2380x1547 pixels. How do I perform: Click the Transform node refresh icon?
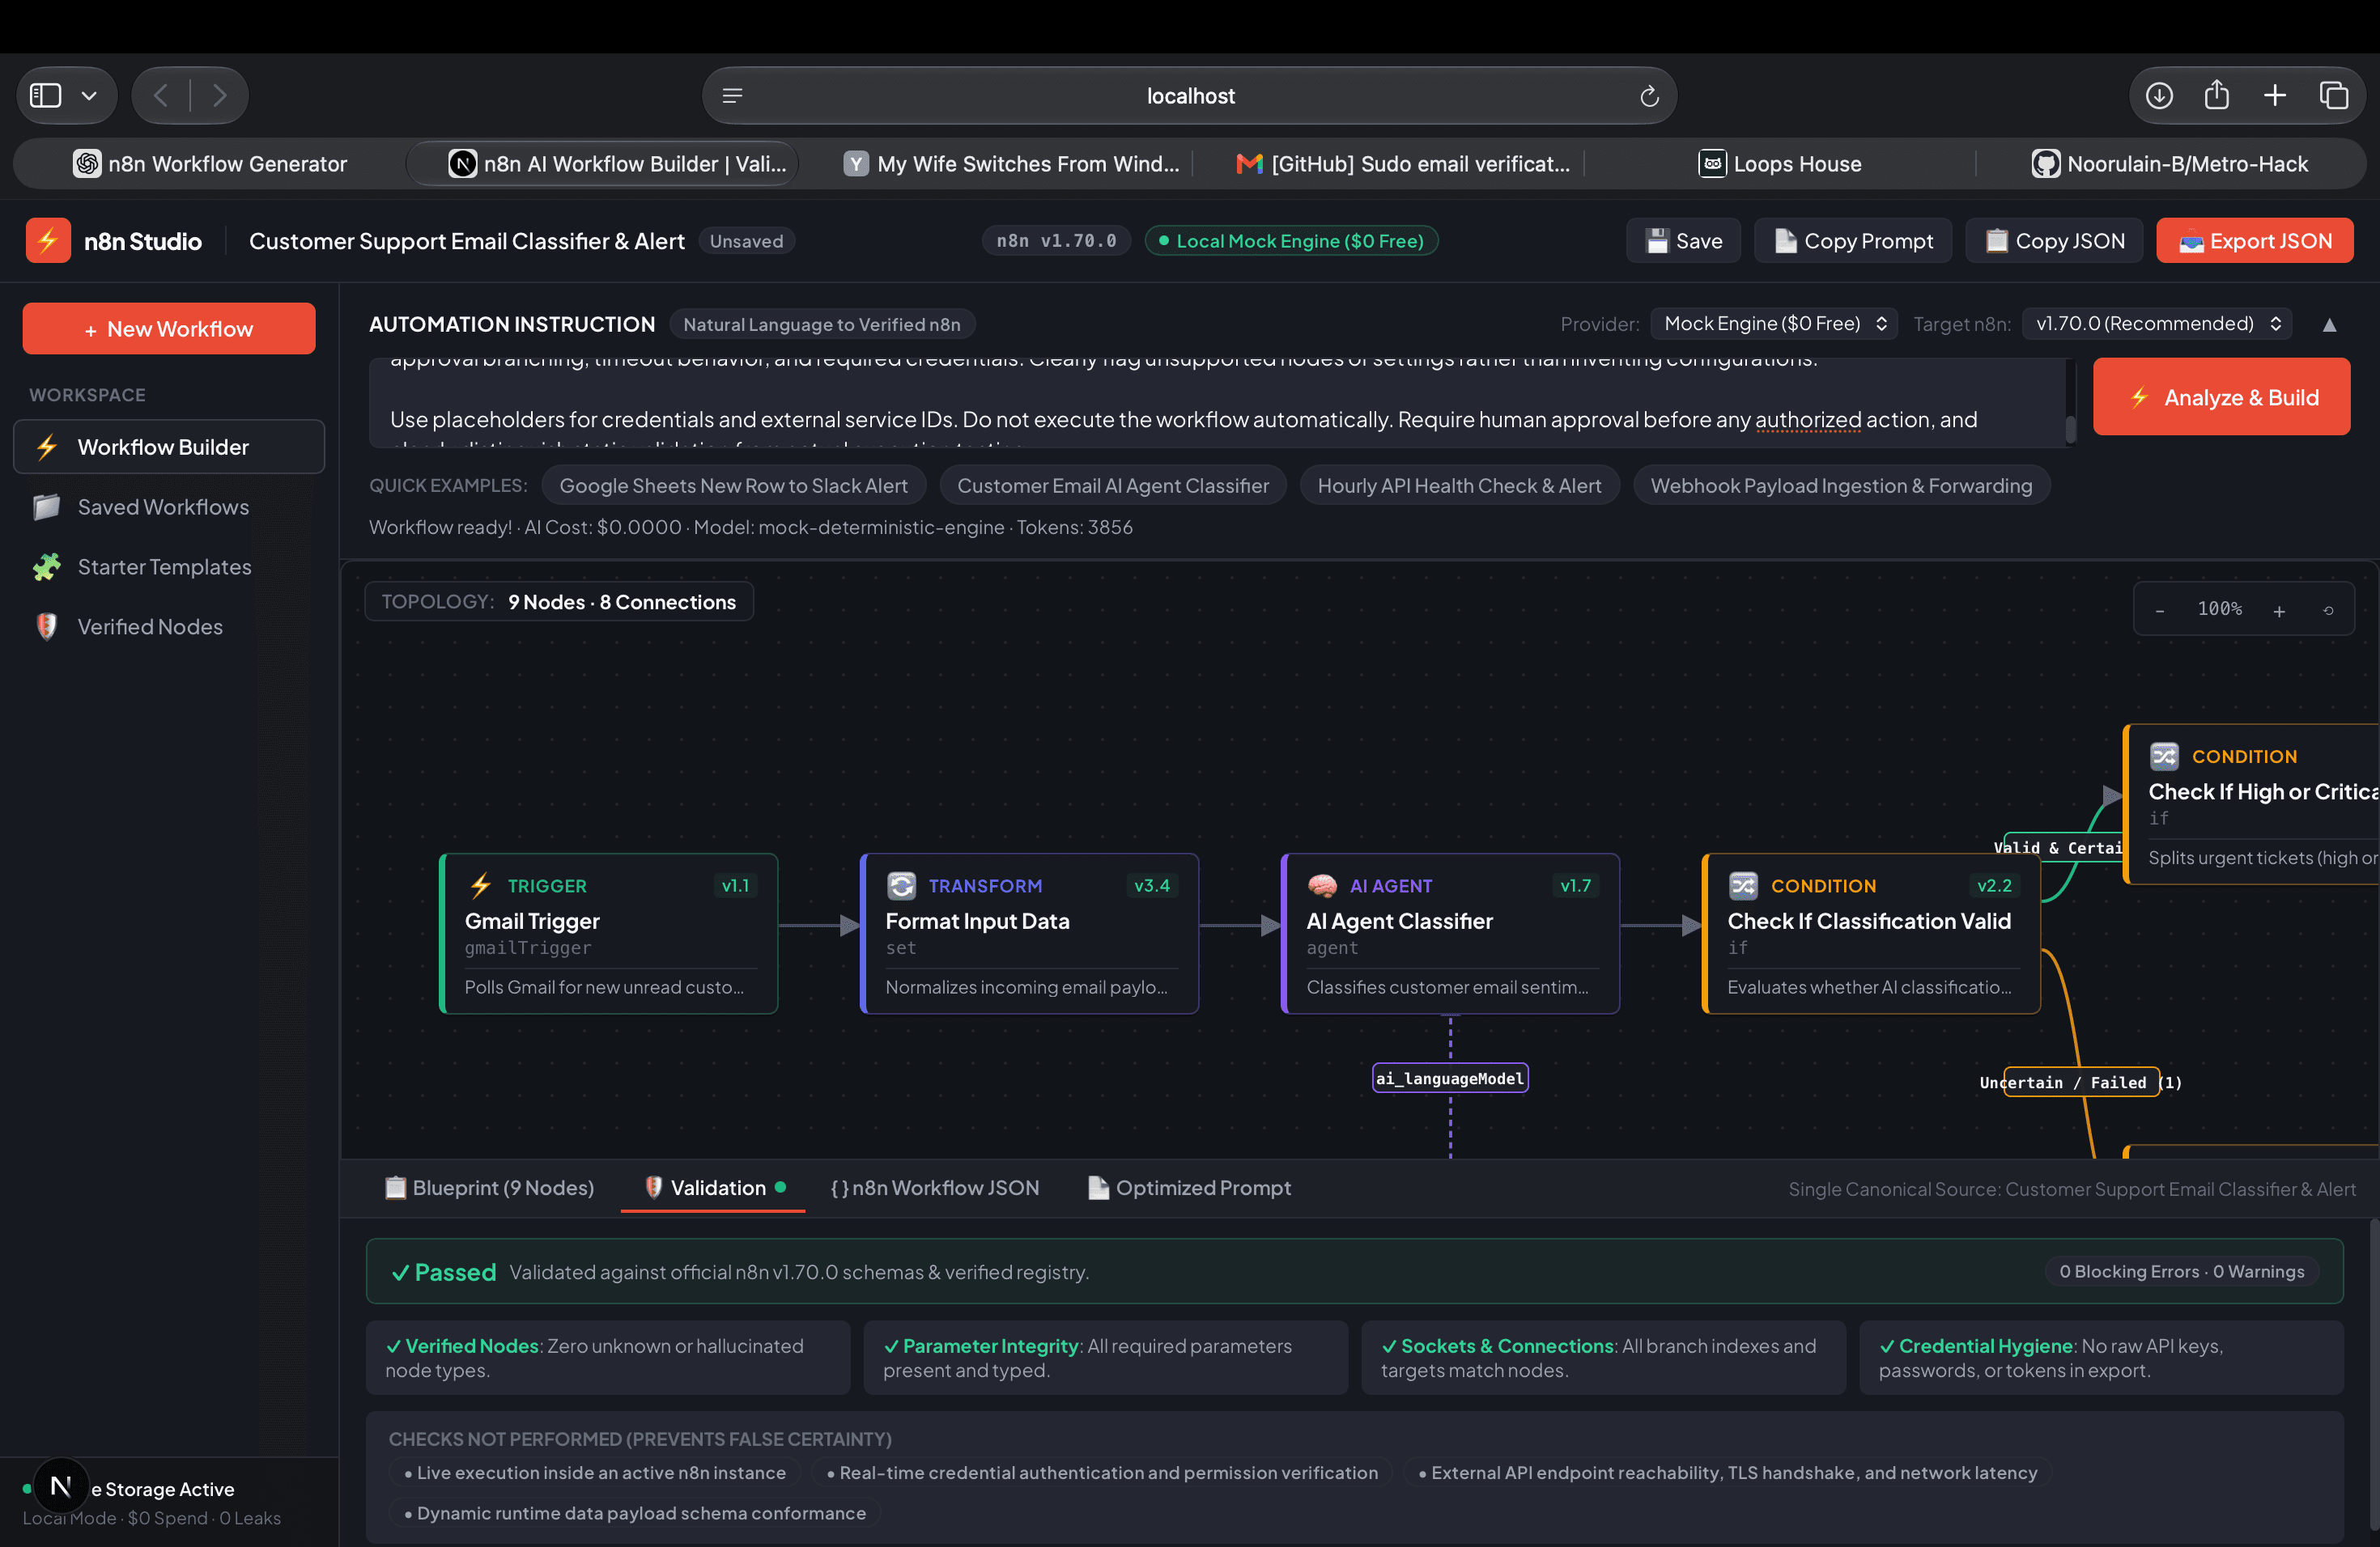[902, 885]
